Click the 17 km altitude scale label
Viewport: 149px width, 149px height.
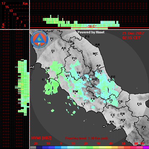coord(3,3)
